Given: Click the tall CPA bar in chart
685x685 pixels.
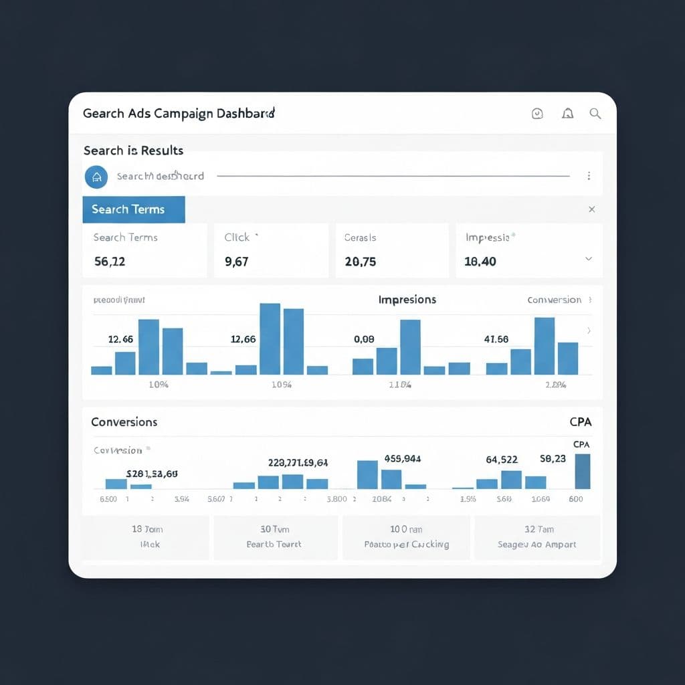Looking at the screenshot, I should pos(583,471).
